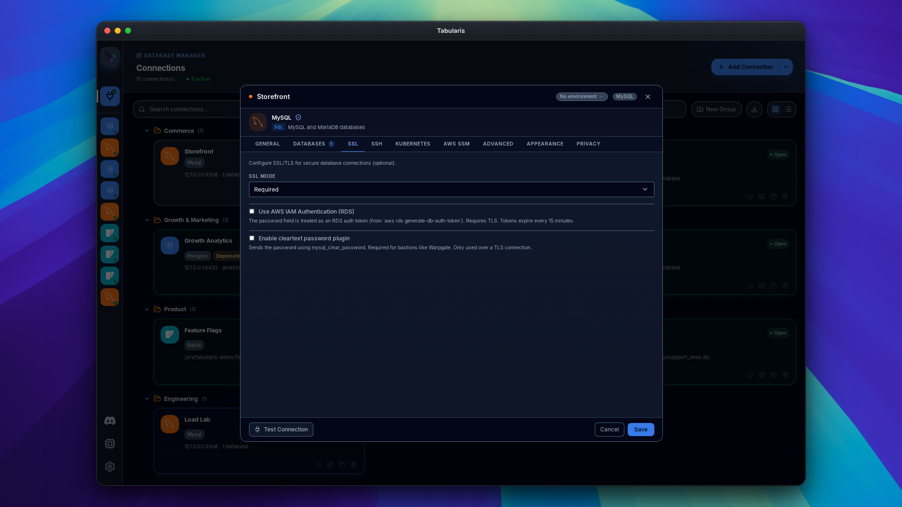
Task: Click the verified shield beside MySQL driver
Action: click(298, 117)
